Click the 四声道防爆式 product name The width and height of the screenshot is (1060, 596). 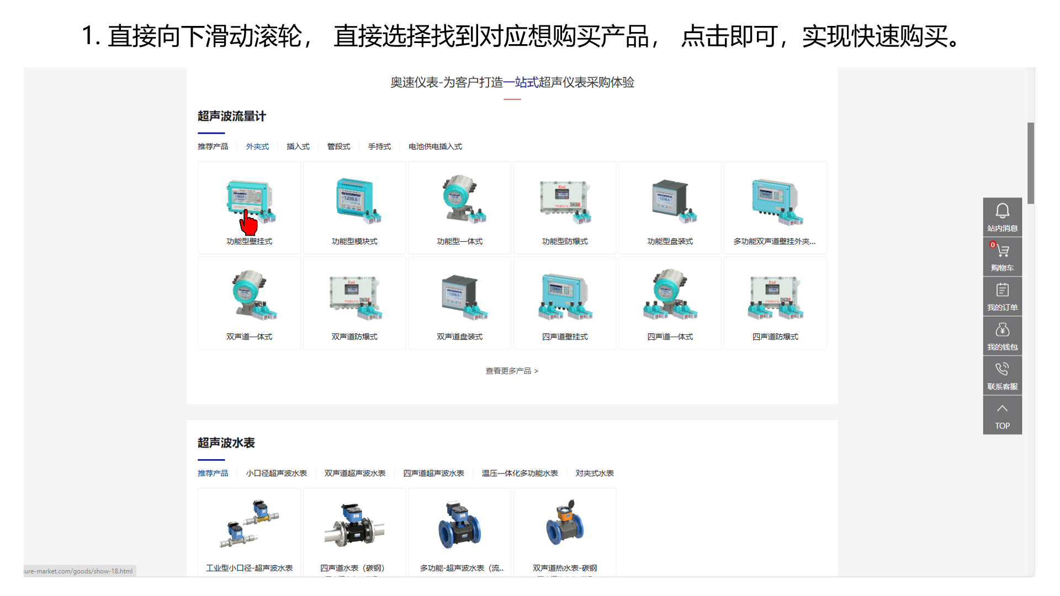coord(775,337)
